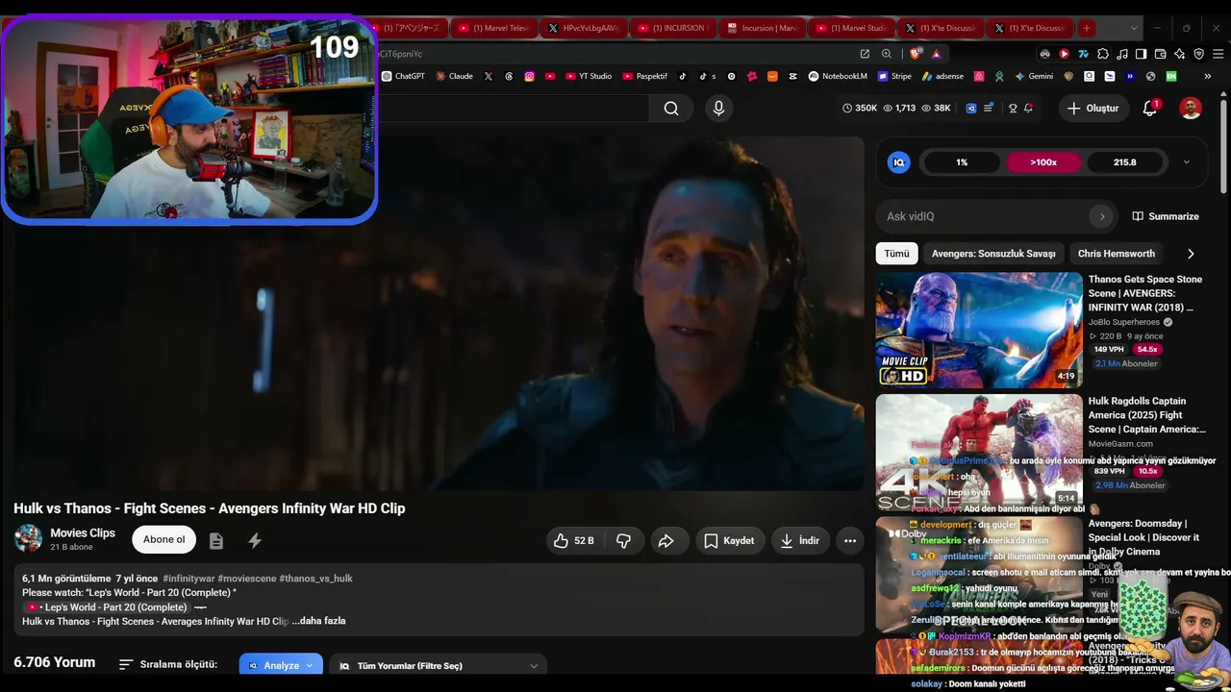This screenshot has width=1231, height=692.
Task: Open Thanos Gets Space Stone thumbnail
Action: tap(979, 330)
